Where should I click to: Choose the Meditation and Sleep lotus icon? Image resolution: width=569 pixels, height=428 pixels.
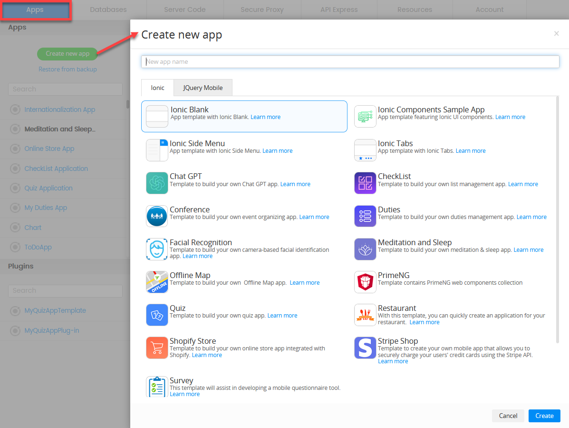tap(365, 249)
